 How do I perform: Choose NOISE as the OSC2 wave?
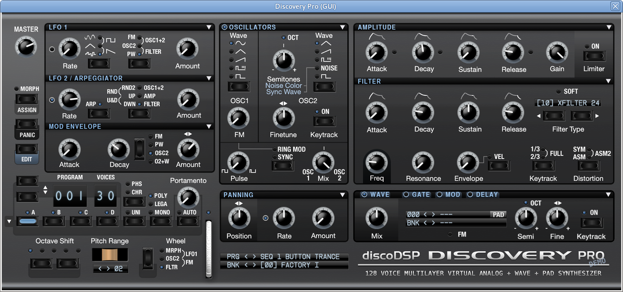[x=329, y=68]
